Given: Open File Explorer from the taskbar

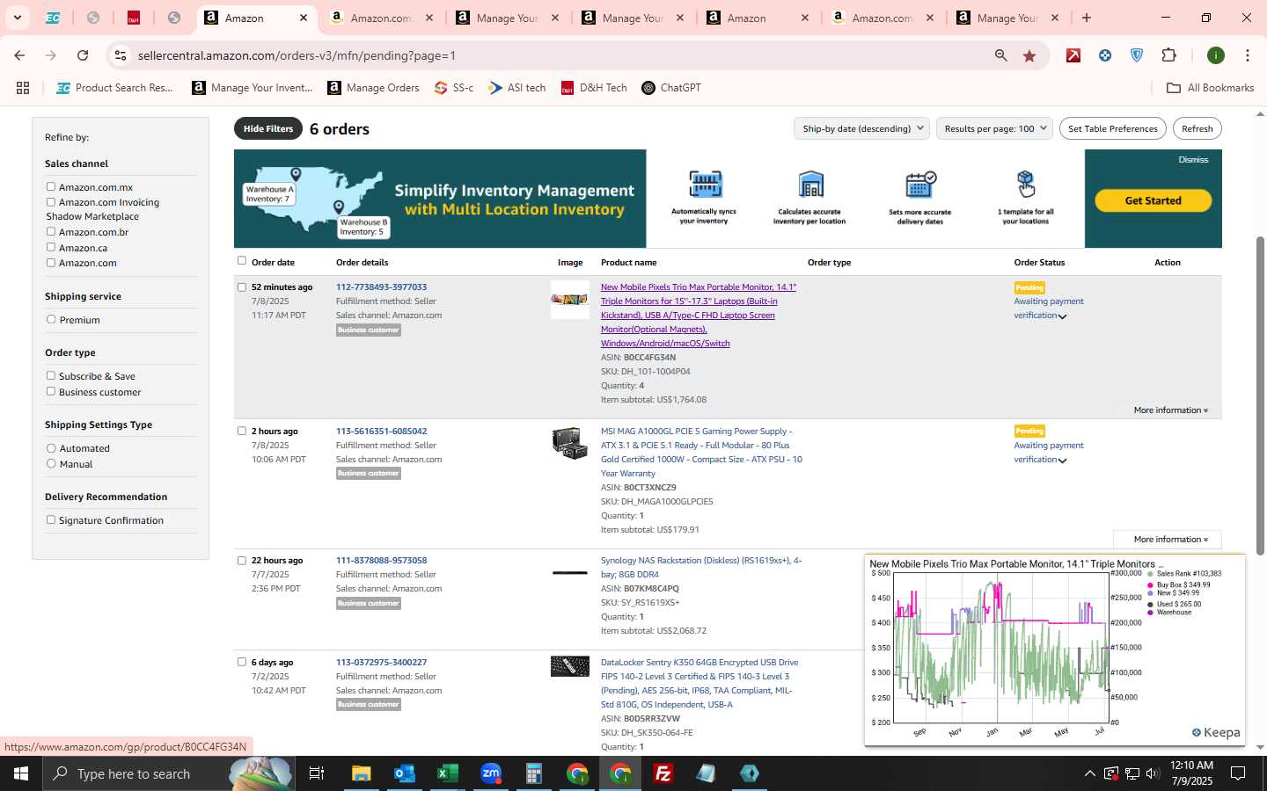Looking at the screenshot, I should pyautogui.click(x=362, y=773).
